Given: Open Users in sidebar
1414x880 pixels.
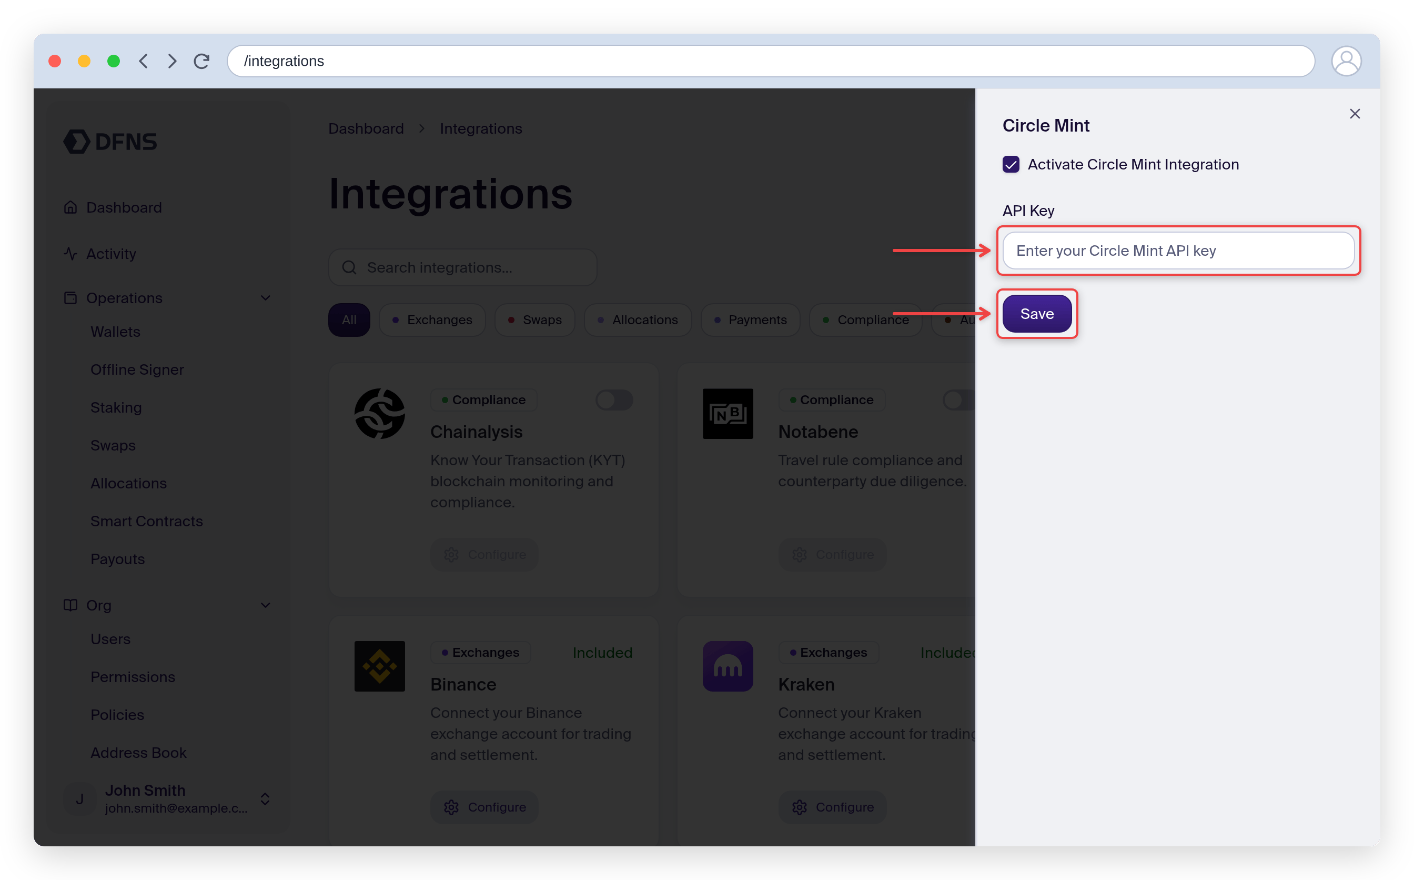Looking at the screenshot, I should coord(110,639).
